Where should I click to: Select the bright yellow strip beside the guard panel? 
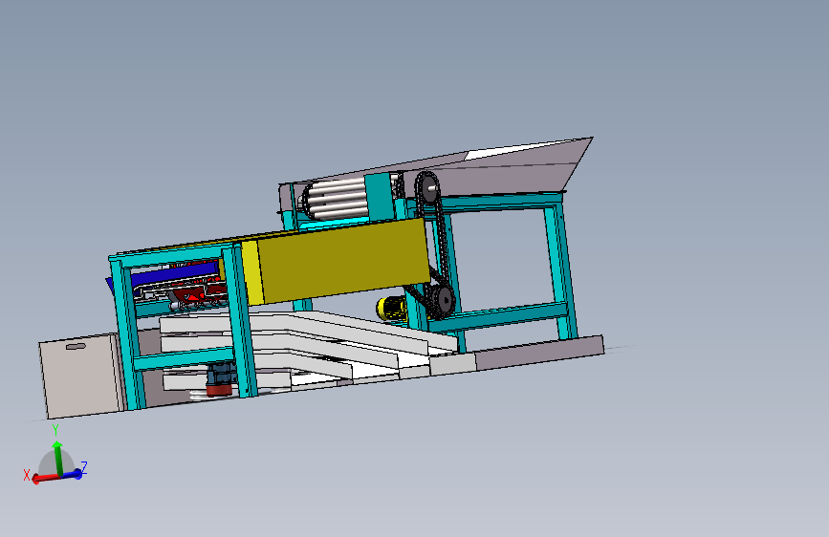(252, 272)
